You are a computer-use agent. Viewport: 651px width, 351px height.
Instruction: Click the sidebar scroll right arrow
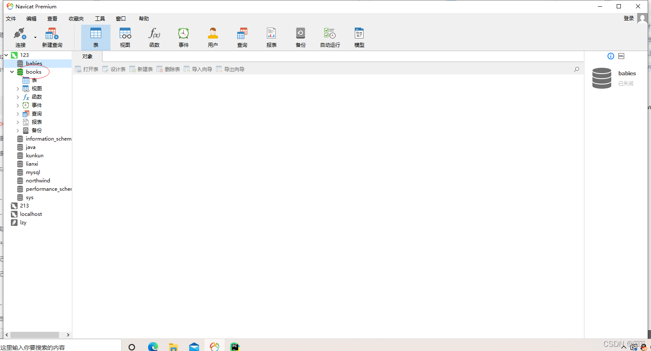coord(68,335)
